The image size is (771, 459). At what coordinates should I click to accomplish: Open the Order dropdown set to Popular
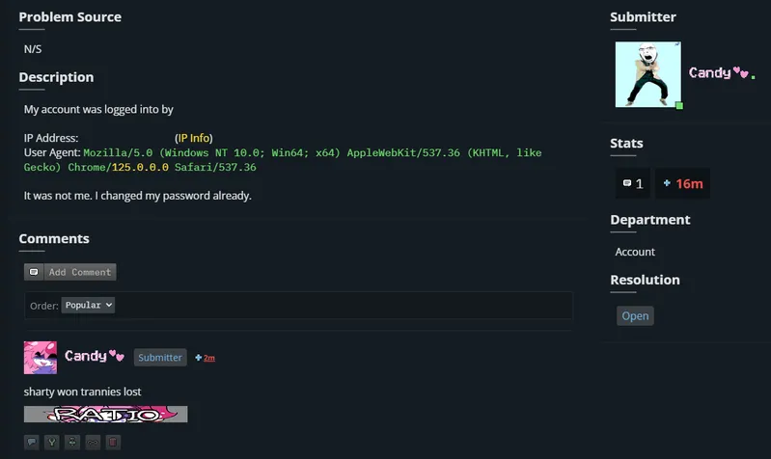pyautogui.click(x=89, y=305)
